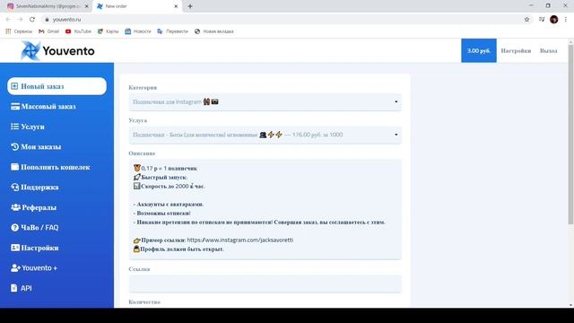Open the YouTube bookmark
Image resolution: width=574 pixels, height=323 pixels.
tap(78, 31)
